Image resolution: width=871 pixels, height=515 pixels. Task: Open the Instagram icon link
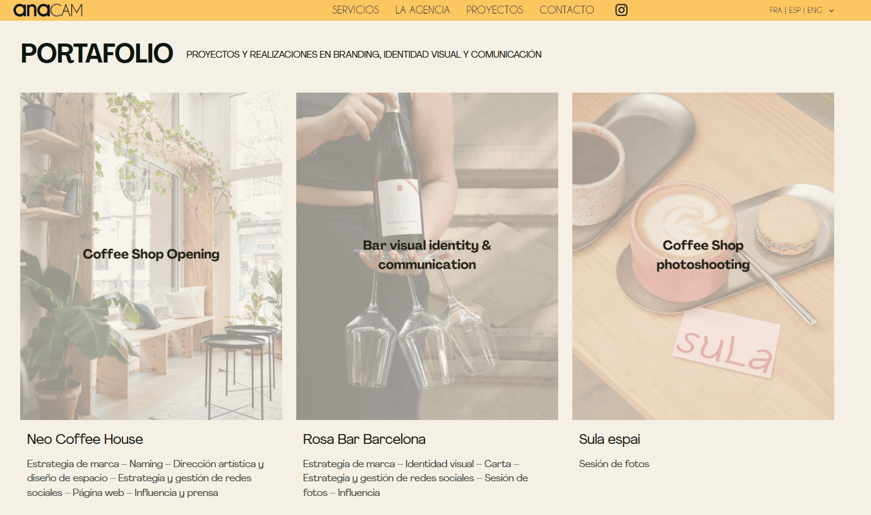[621, 10]
